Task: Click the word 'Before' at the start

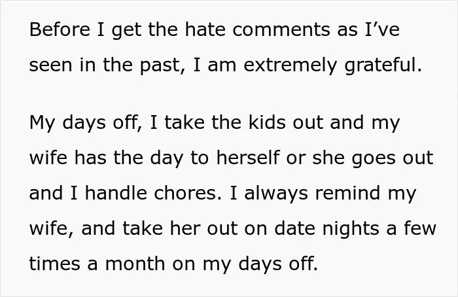Action: (60, 29)
